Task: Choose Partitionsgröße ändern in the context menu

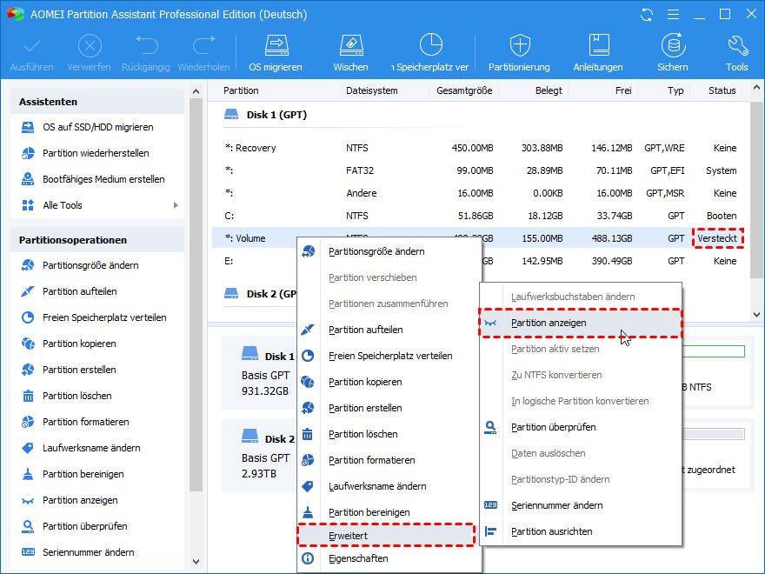Action: (x=389, y=251)
